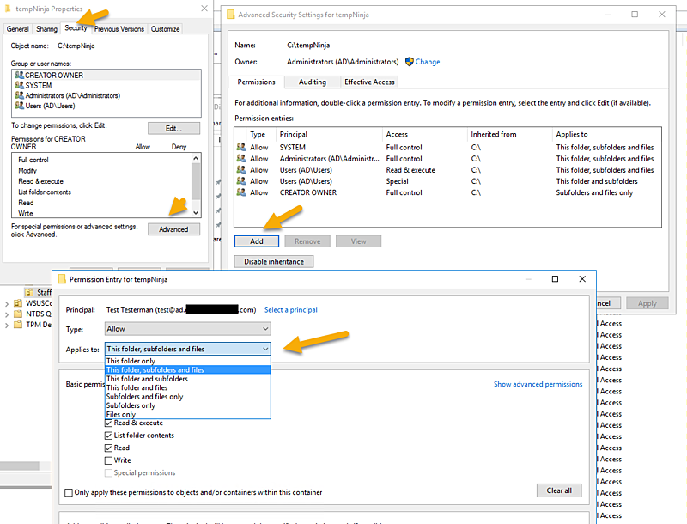687x524 pixels.
Task: Select the NTDS Quotas folder icon
Action: (16, 314)
